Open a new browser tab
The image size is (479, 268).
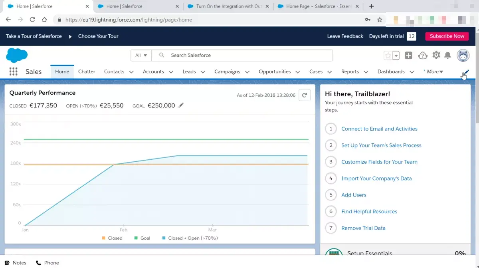[x=371, y=6]
